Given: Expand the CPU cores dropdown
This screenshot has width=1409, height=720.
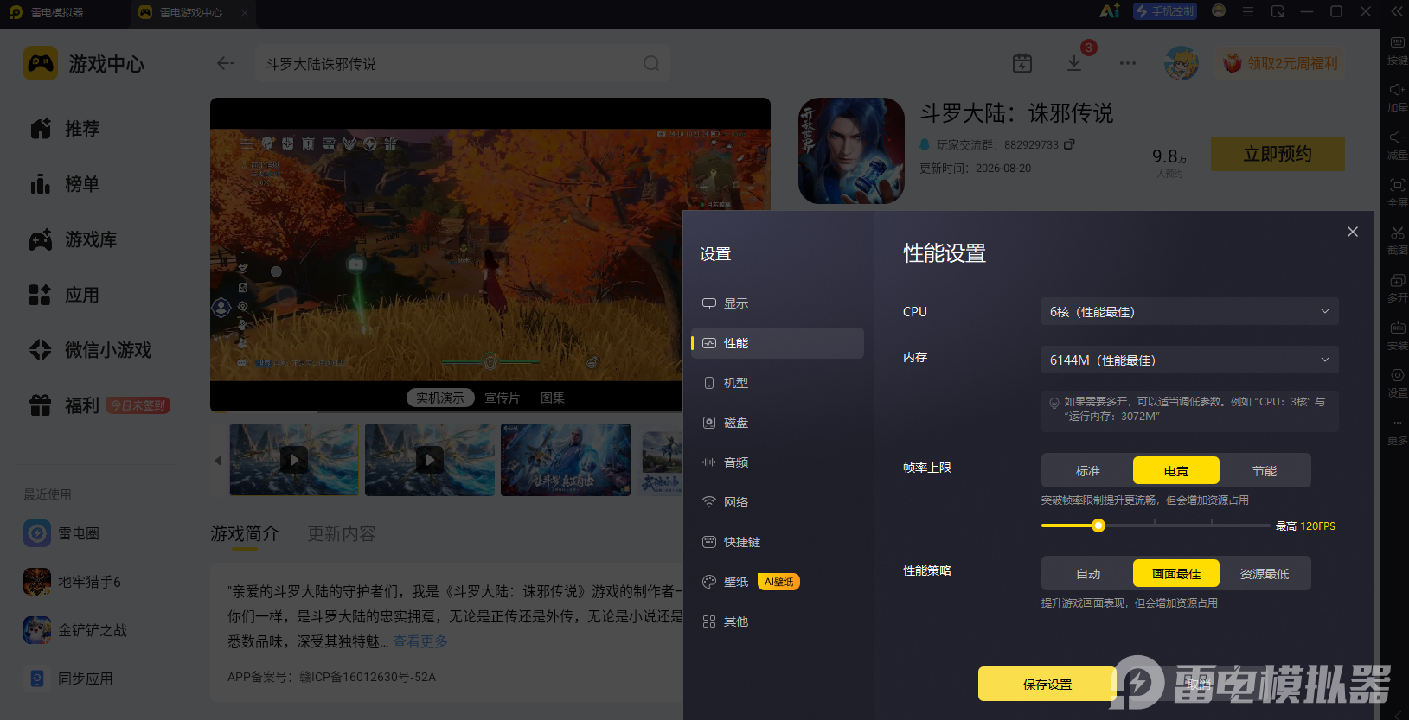Looking at the screenshot, I should [1190, 311].
